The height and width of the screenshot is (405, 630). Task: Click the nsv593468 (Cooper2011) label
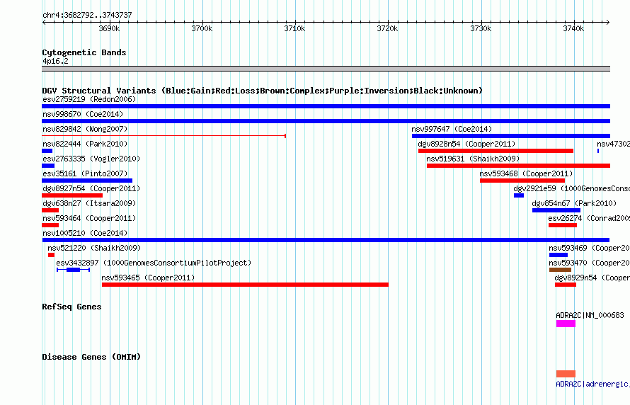pyautogui.click(x=526, y=173)
